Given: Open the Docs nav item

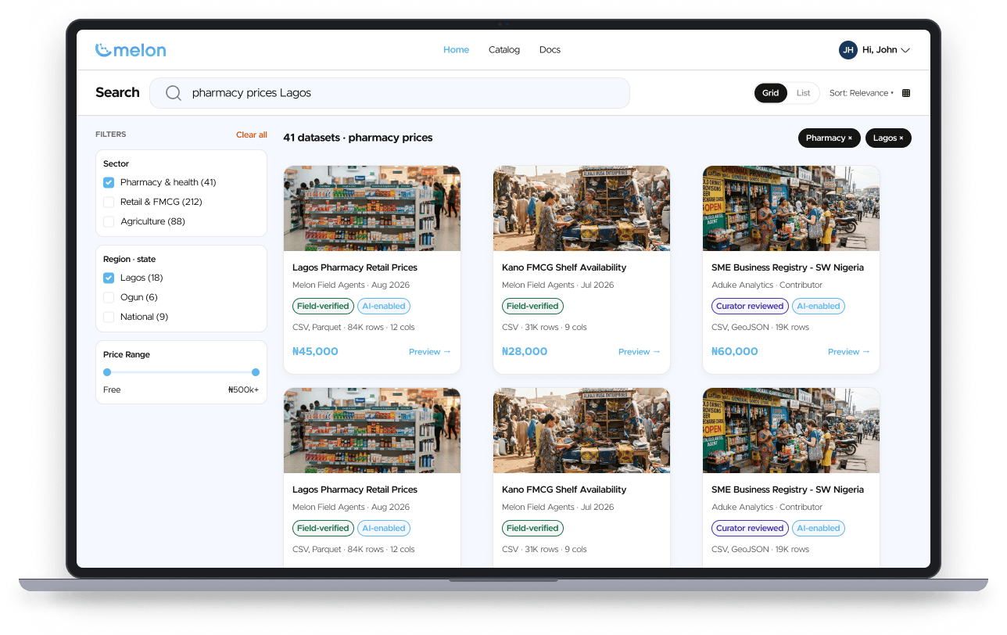Looking at the screenshot, I should click(x=550, y=50).
